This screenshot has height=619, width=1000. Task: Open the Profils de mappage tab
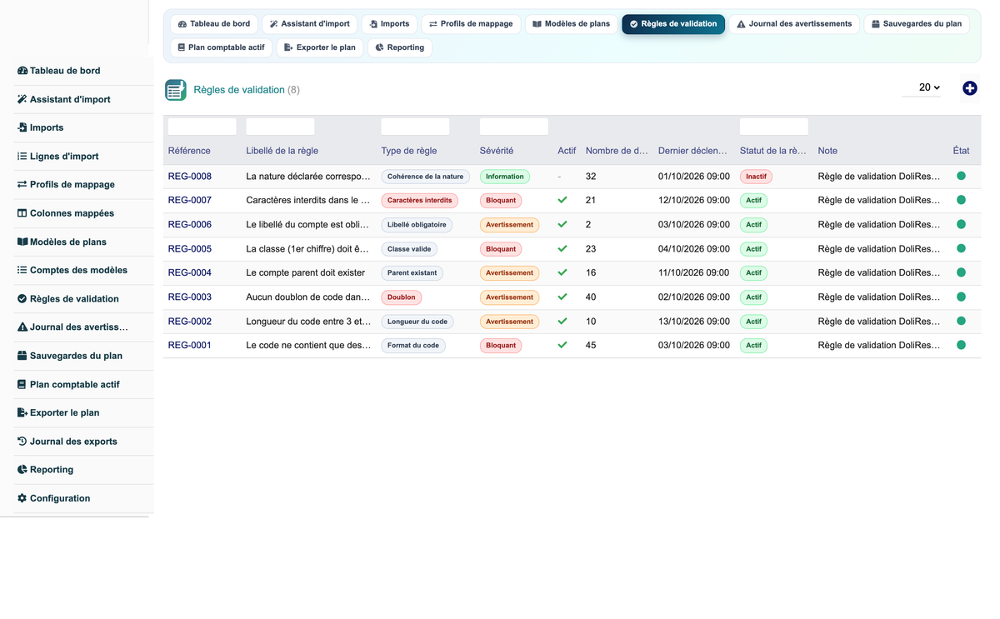[x=471, y=24]
